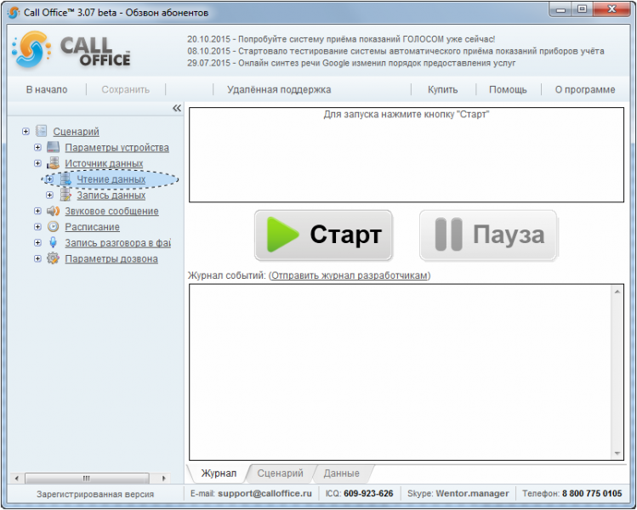Click the Звуковое сообщение speaker icon
The width and height of the screenshot is (637, 510).
pyautogui.click(x=54, y=211)
